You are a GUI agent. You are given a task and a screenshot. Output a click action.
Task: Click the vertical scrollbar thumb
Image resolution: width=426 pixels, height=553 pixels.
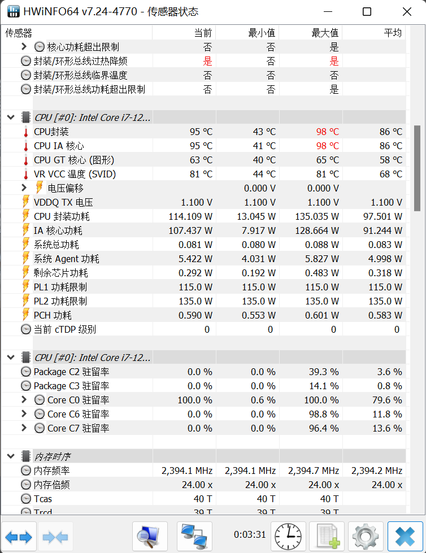417,168
